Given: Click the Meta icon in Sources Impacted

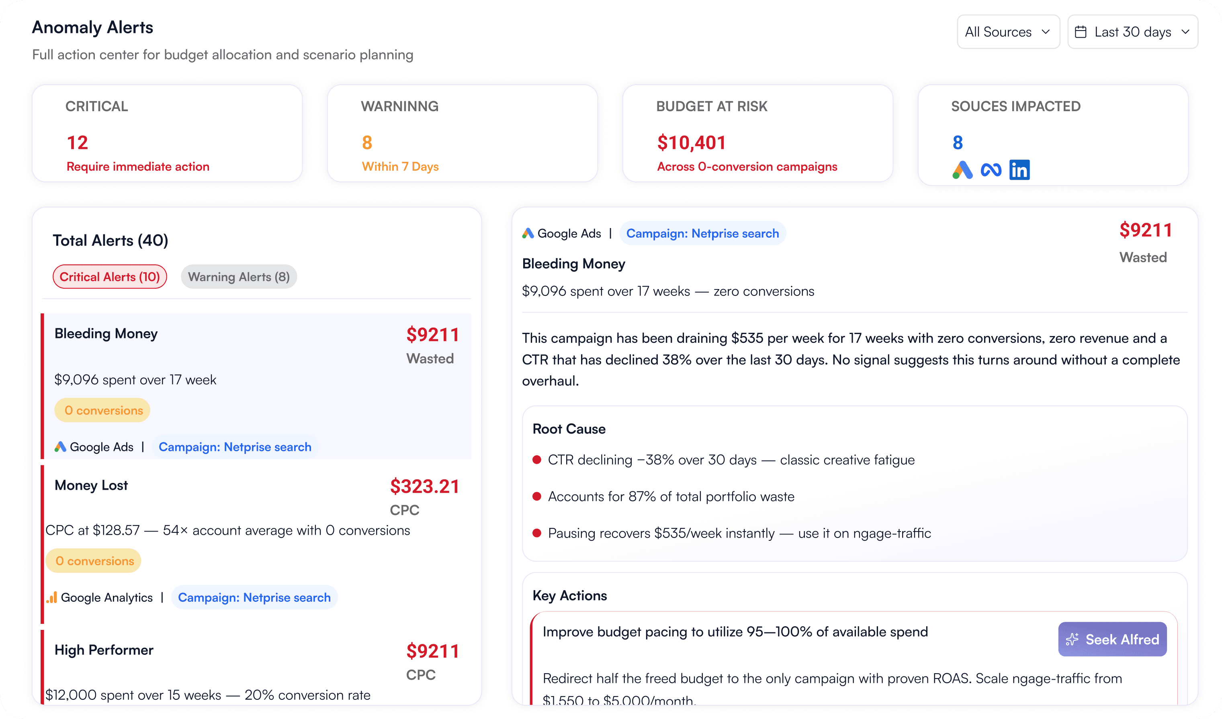Looking at the screenshot, I should pyautogui.click(x=991, y=170).
